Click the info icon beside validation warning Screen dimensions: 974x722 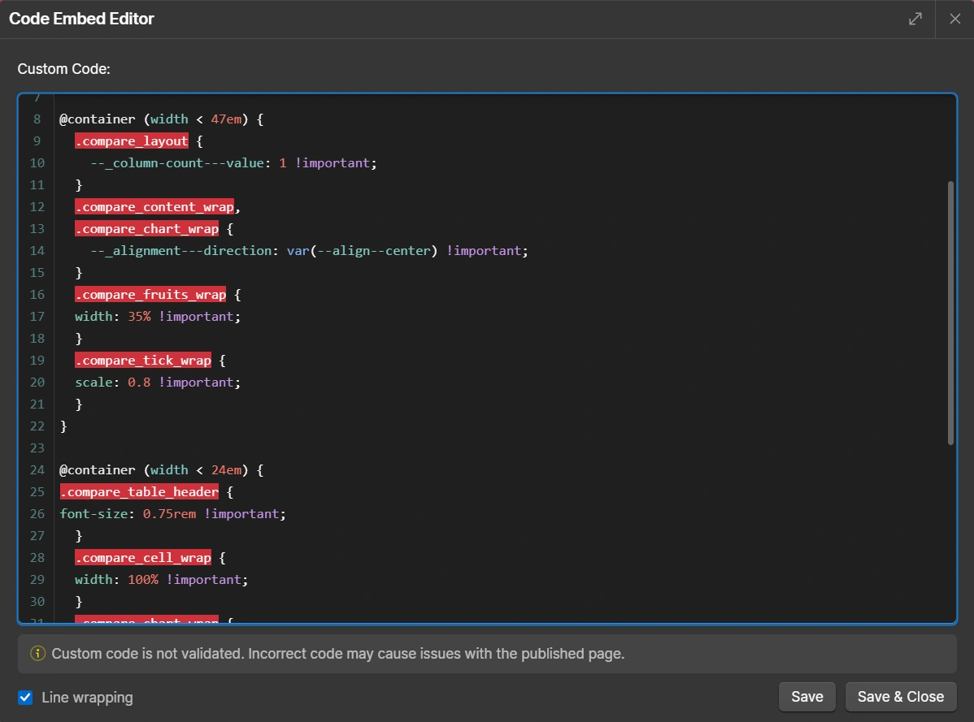(x=38, y=653)
